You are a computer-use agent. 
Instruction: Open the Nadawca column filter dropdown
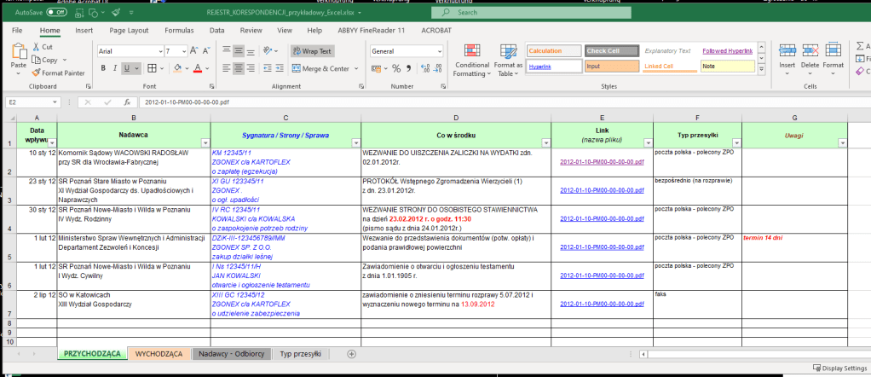[204, 142]
